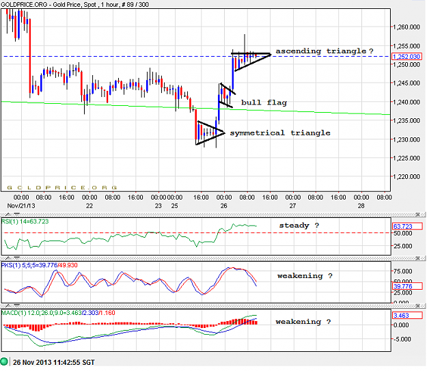Click the 0.000 level label in MACD pane
Screen dimensions: 427x371
tap(401, 325)
